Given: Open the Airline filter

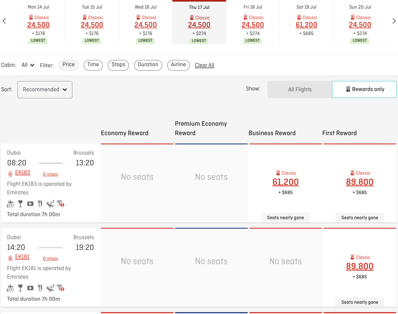Looking at the screenshot, I should click(178, 65).
